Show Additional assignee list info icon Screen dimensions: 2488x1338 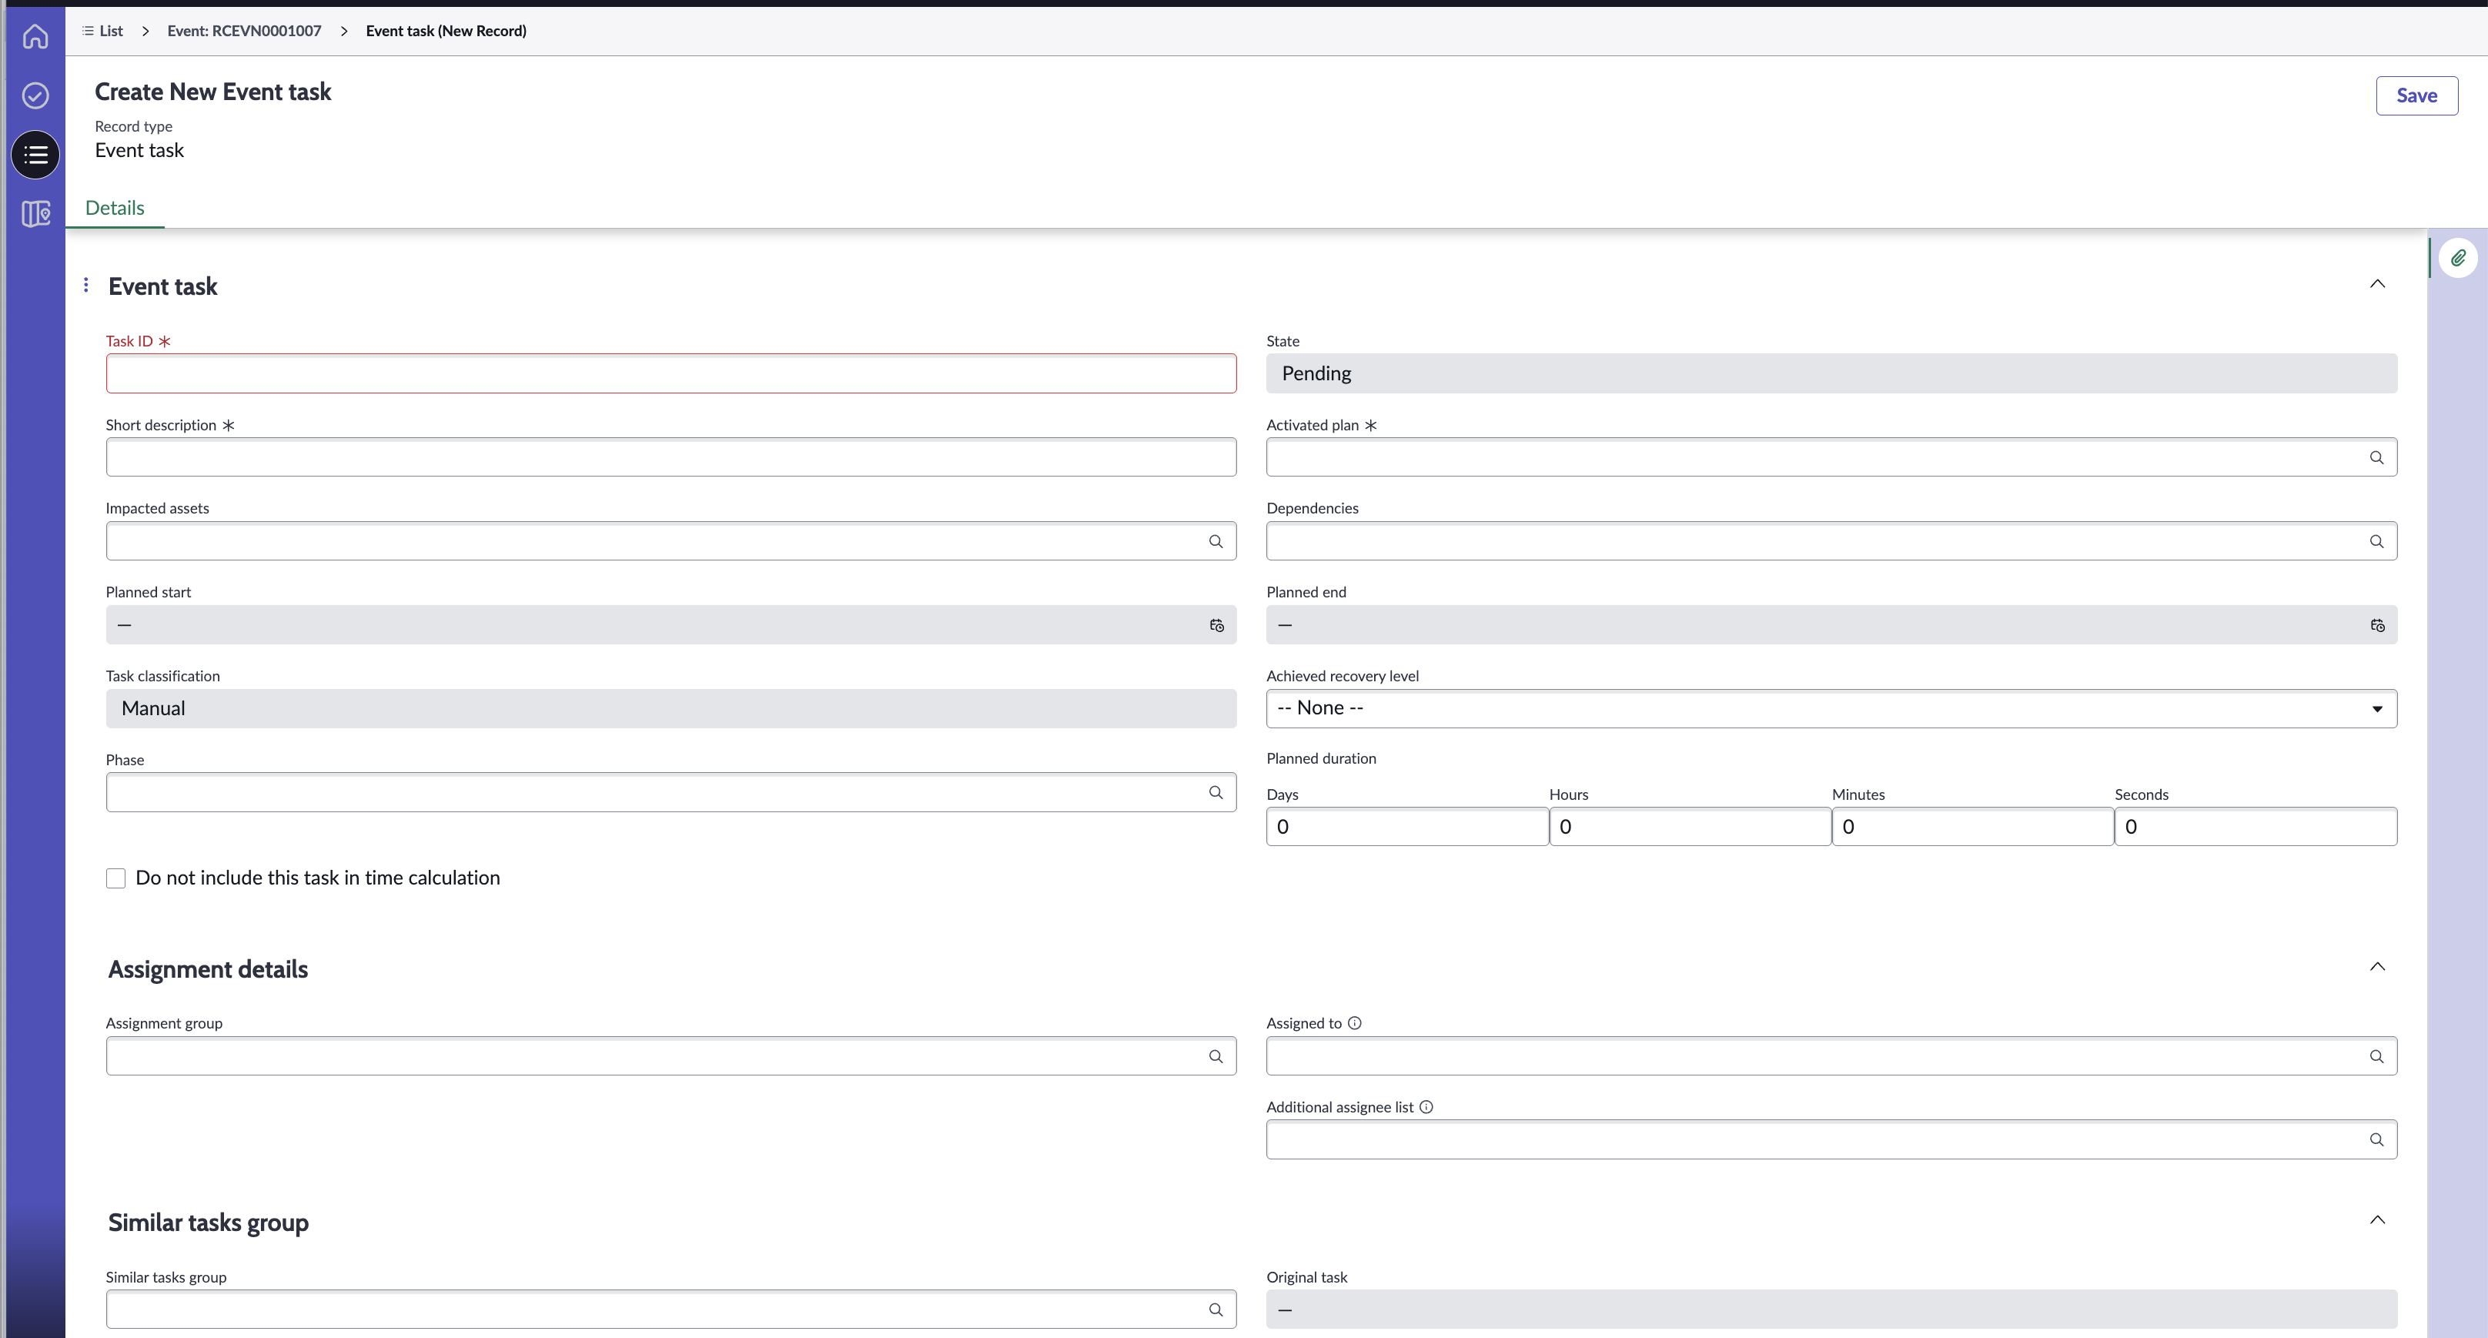[1426, 1107]
